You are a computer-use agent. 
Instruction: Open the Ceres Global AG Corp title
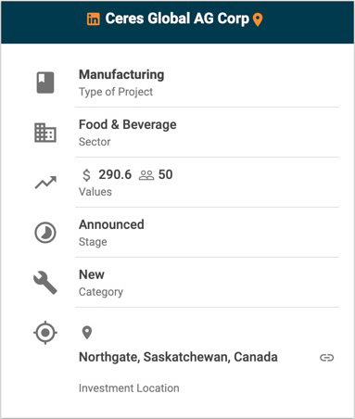coord(177,19)
